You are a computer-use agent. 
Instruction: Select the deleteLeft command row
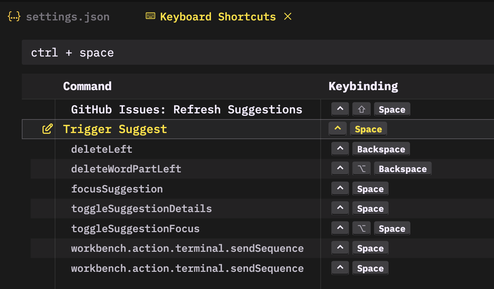point(102,149)
